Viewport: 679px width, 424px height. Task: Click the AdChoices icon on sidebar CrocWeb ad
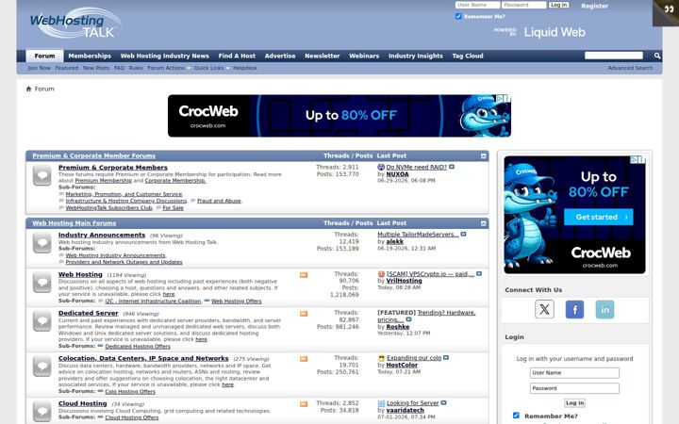pyautogui.click(x=634, y=159)
